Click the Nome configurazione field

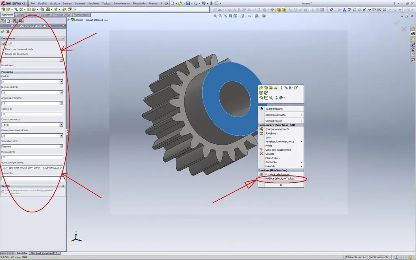(x=32, y=168)
